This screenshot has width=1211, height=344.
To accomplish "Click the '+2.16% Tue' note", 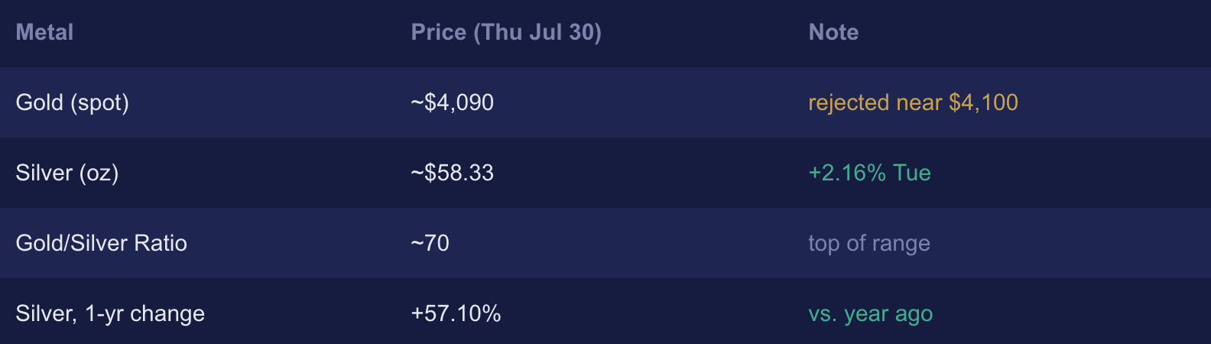I will (x=869, y=173).
